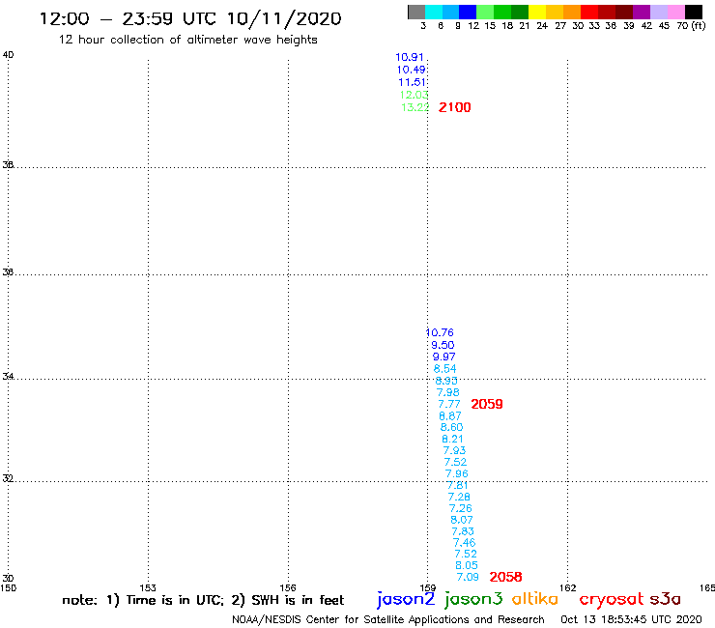This screenshot has width=715, height=628.
Task: Click the 8.60 wave height value
Action: tap(452, 427)
